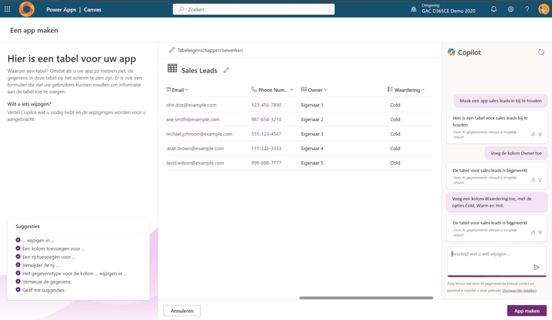552x320 pixels.
Task: Click the magnifier icon in search box
Action: point(181,10)
